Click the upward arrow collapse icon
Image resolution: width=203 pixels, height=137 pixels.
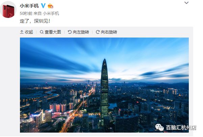[22, 32]
